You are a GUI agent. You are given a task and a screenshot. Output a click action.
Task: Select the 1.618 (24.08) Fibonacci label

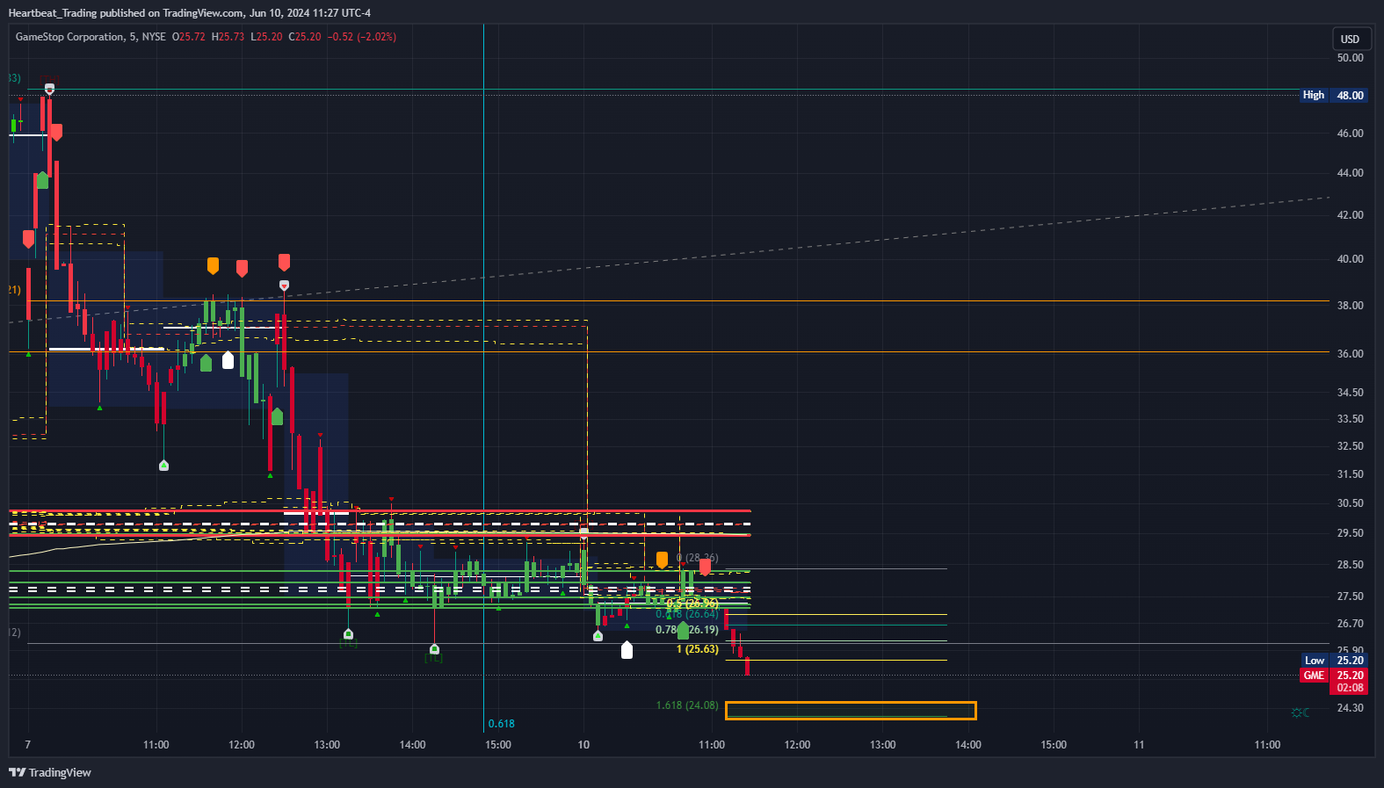(x=687, y=705)
